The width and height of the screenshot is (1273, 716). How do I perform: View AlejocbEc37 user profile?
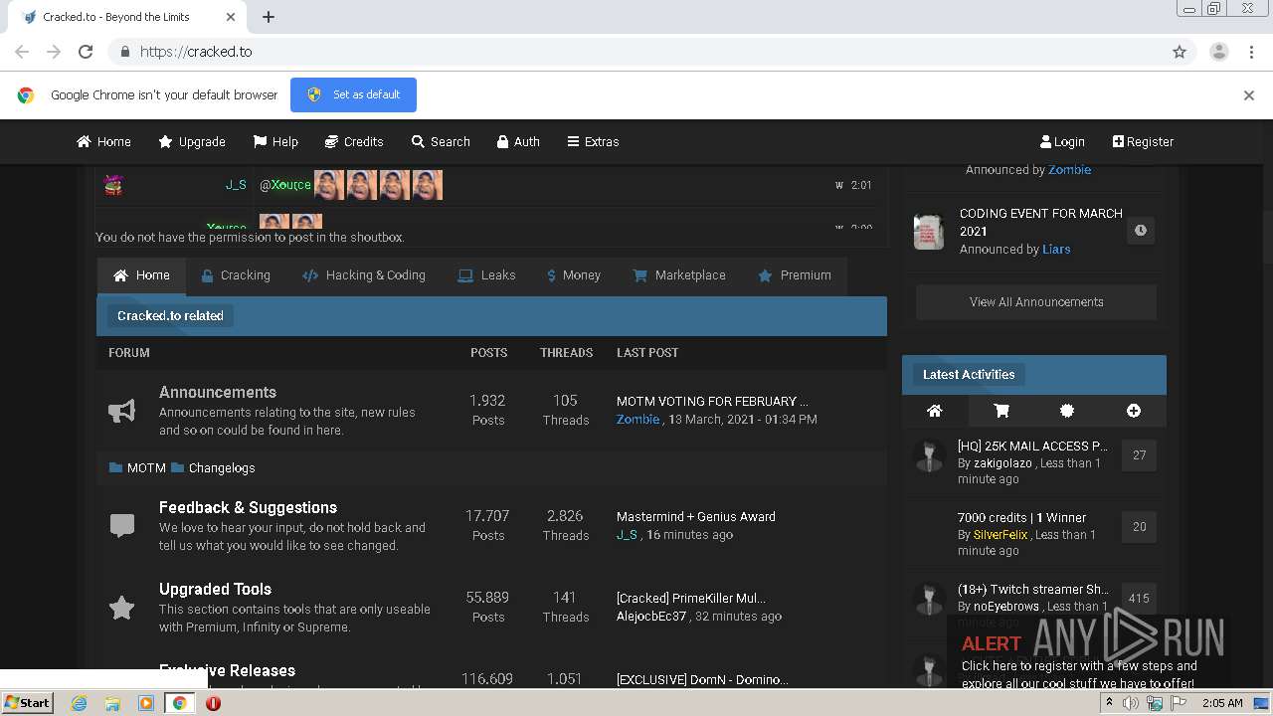coord(651,616)
